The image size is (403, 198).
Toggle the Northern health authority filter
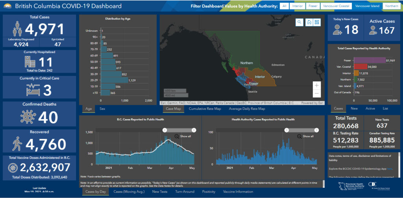coord(392,6)
